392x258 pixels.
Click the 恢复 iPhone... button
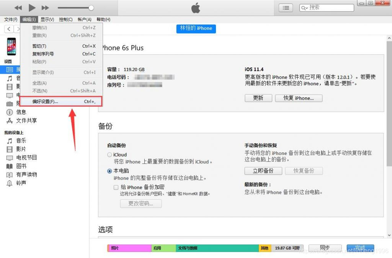[299, 98]
